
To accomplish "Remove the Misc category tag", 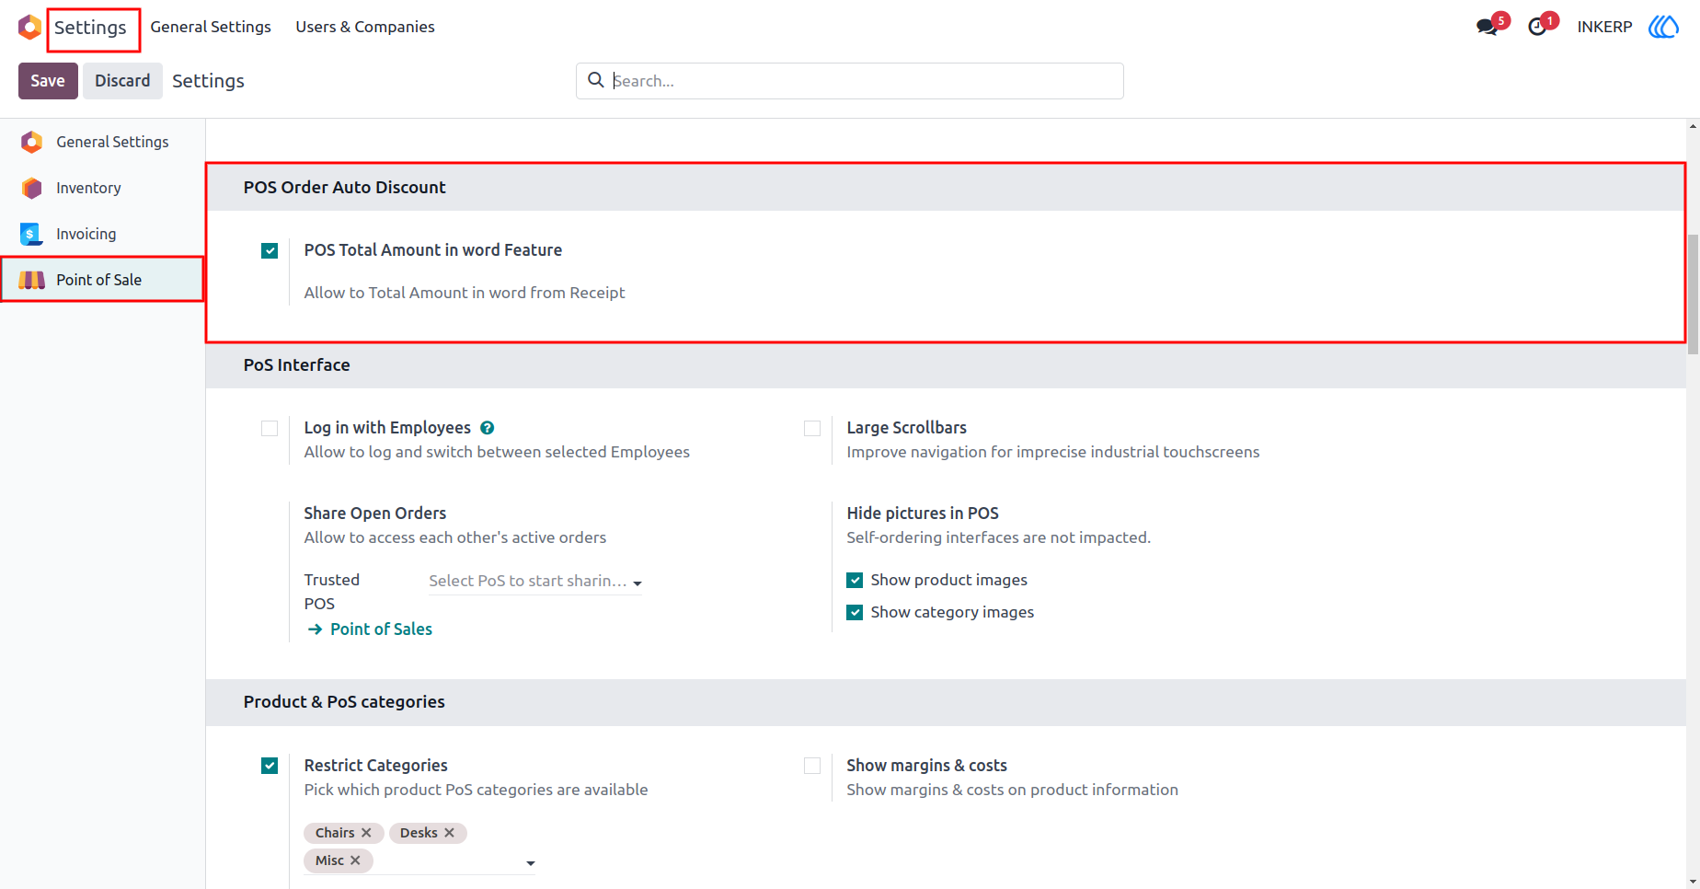I will [x=355, y=860].
